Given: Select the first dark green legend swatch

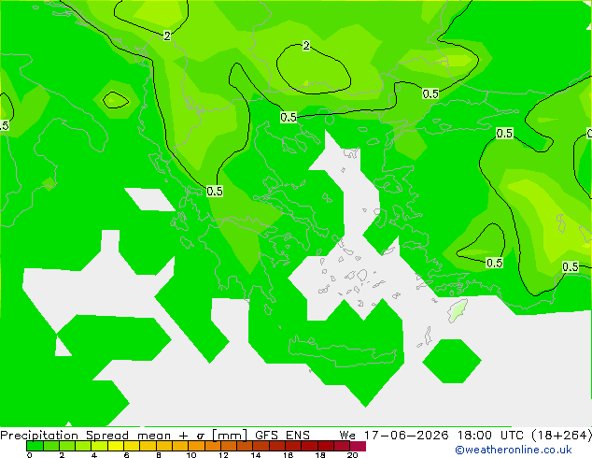Looking at the screenshot, I should (35, 446).
